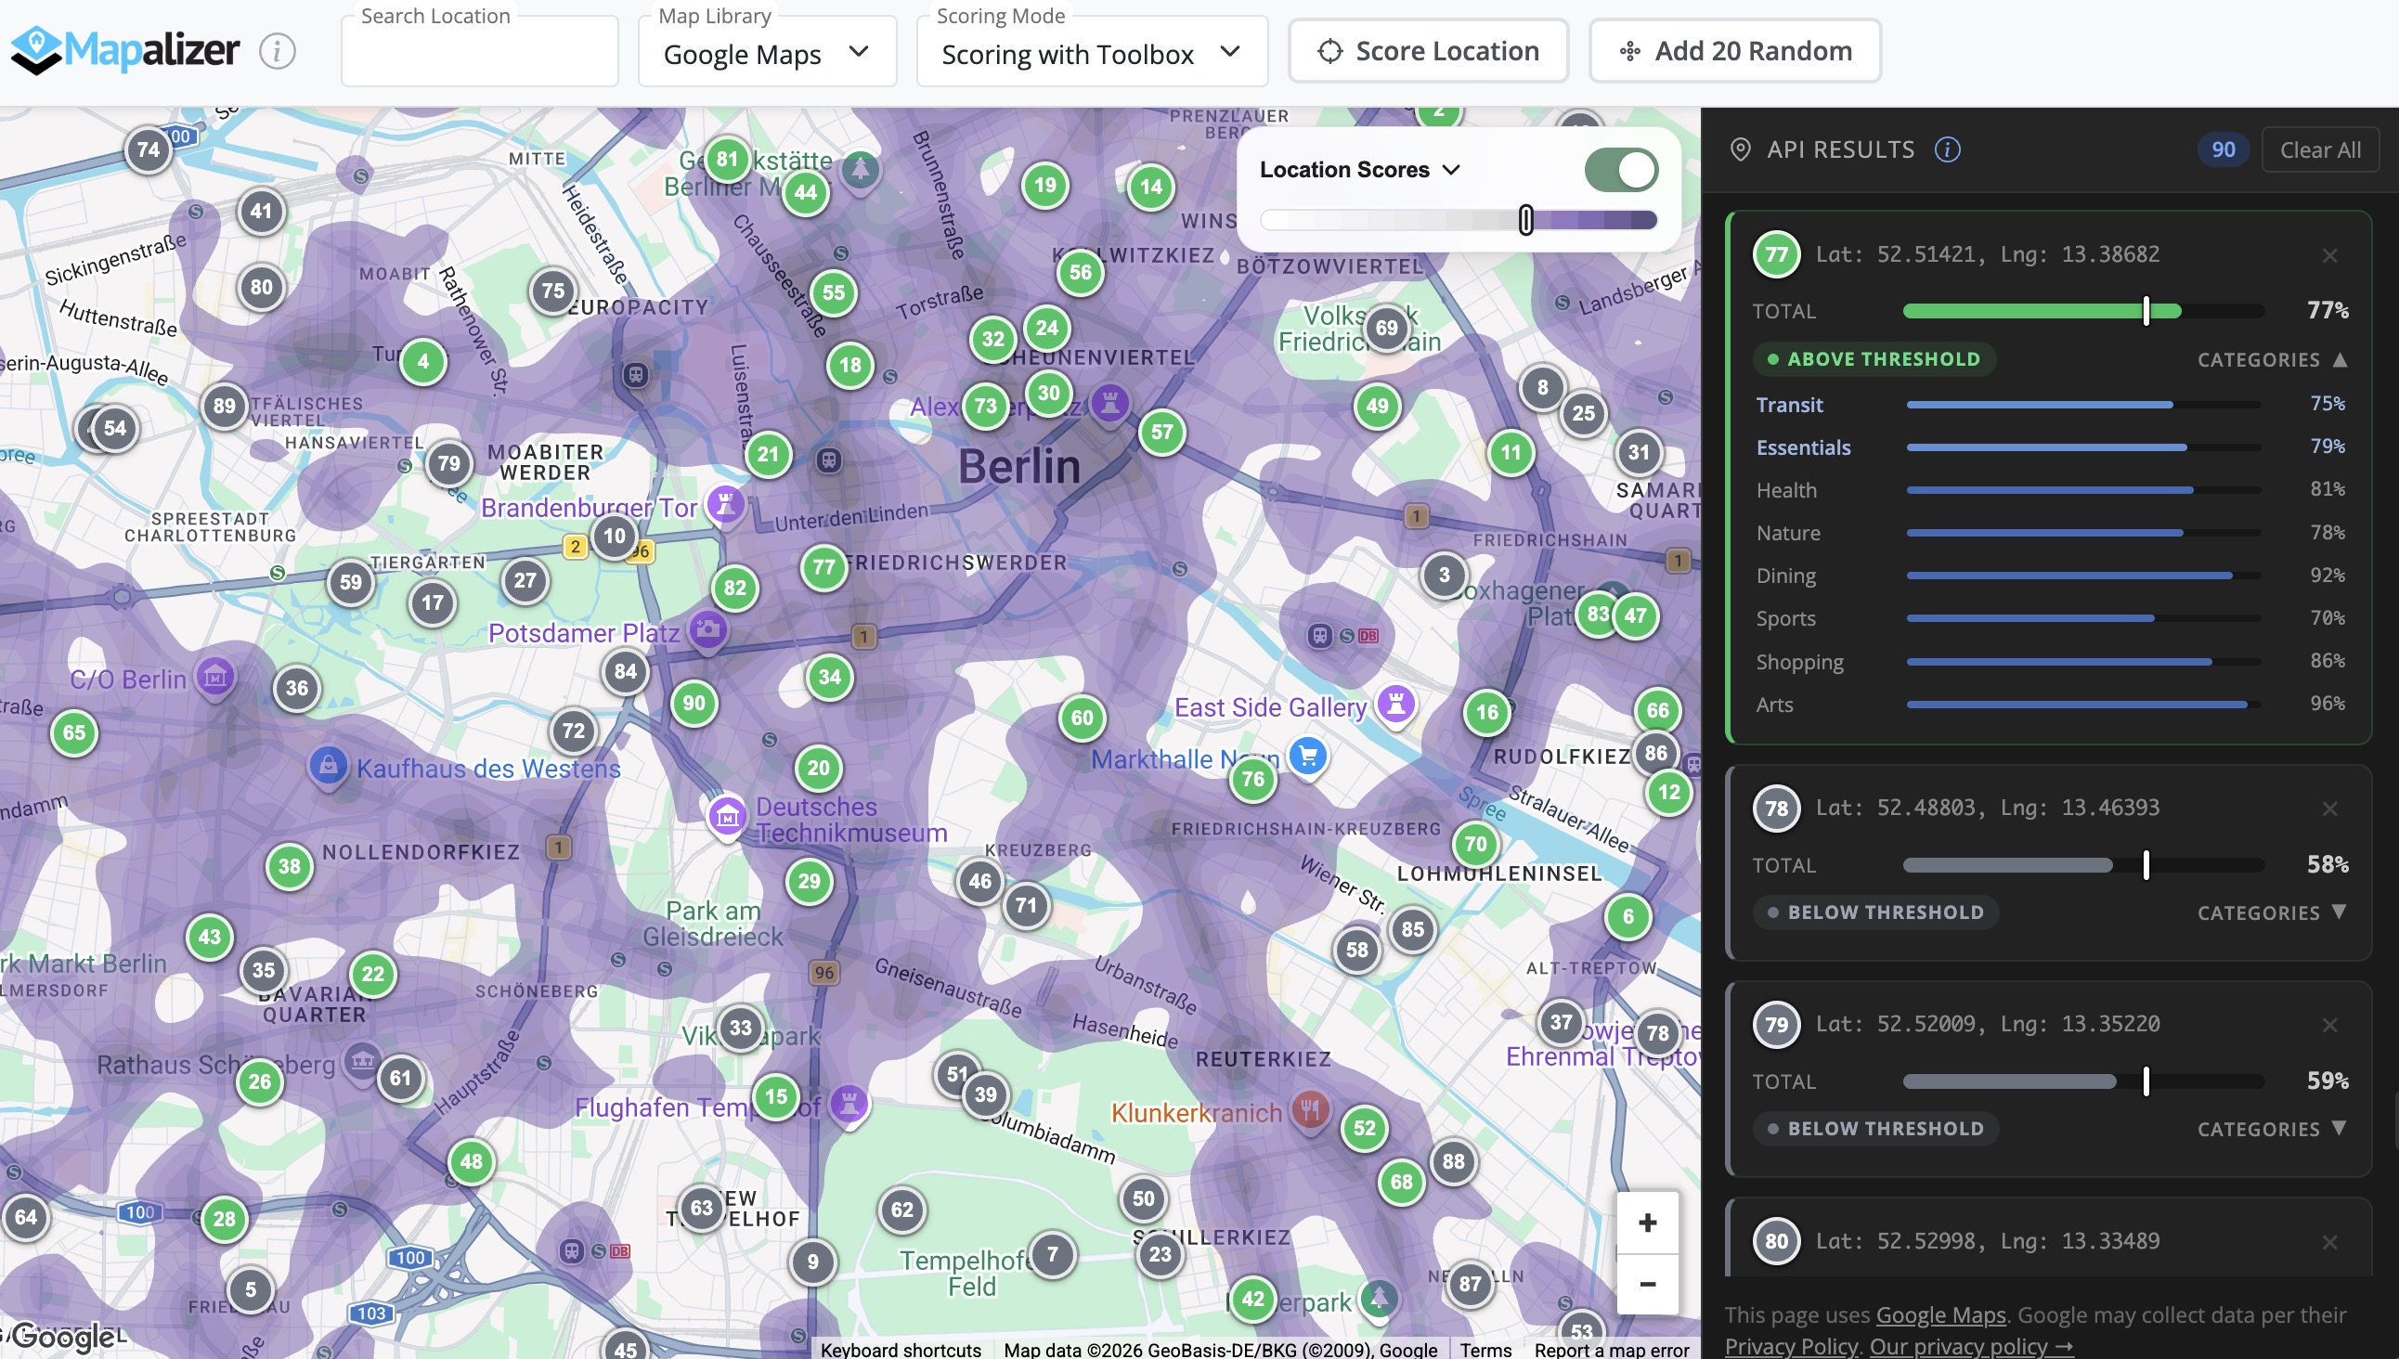2399x1359 pixels.
Task: Click the Transit category row
Action: [x=2050, y=404]
